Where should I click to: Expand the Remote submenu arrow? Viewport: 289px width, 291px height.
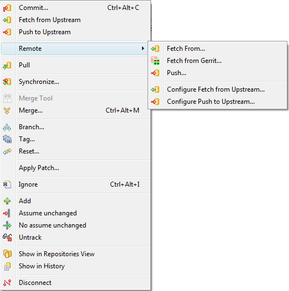143,49
